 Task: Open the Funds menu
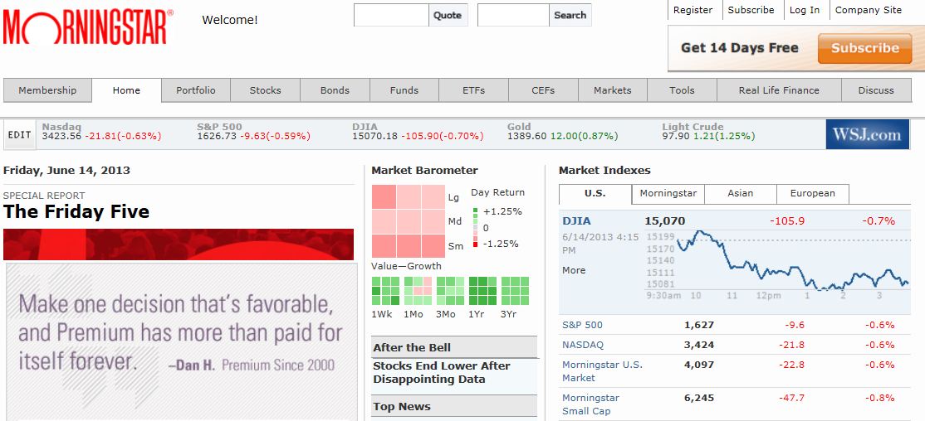[x=404, y=90]
